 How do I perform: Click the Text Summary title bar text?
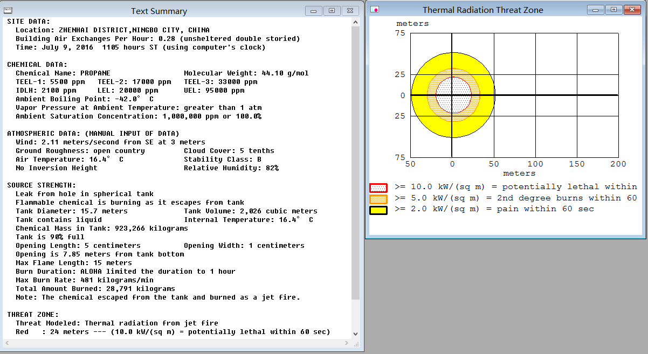[159, 11]
